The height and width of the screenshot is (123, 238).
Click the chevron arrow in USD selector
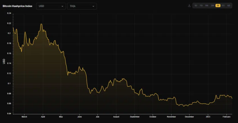(62, 6)
